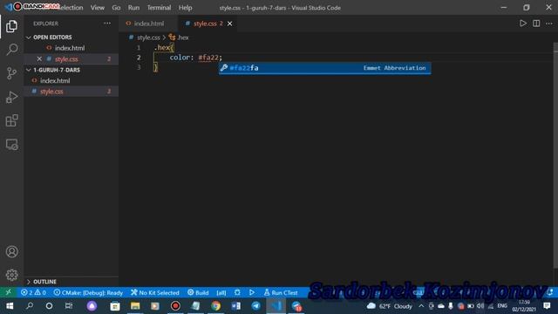Open the Run and Debug view

pyautogui.click(x=11, y=97)
